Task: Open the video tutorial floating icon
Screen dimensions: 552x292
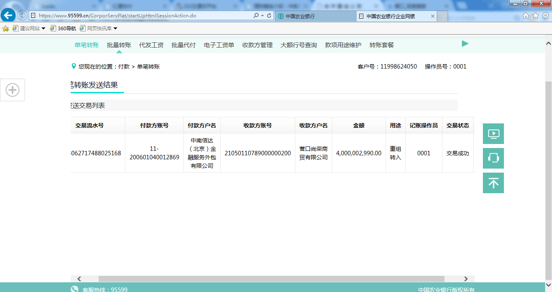Action: click(x=493, y=134)
